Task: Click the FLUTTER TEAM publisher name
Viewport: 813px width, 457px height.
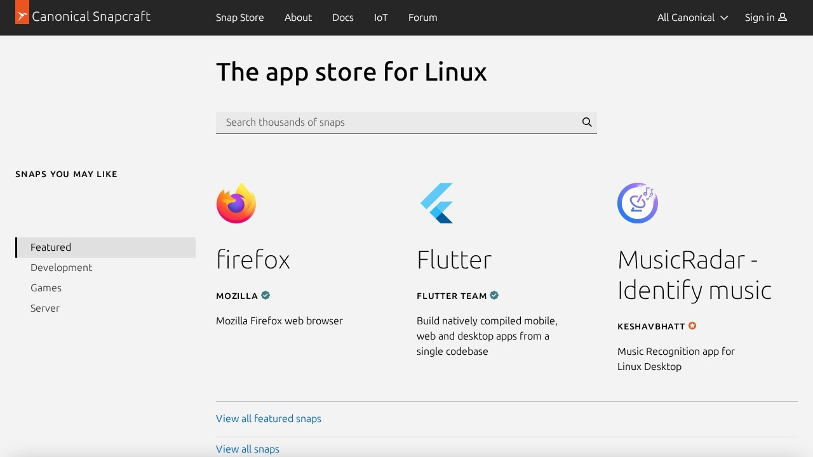Action: 452,296
